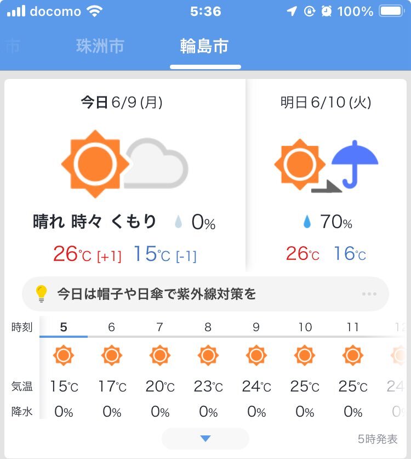The height and width of the screenshot is (459, 411).
Task: Switch to the 珠洲市 tab
Action: (100, 46)
